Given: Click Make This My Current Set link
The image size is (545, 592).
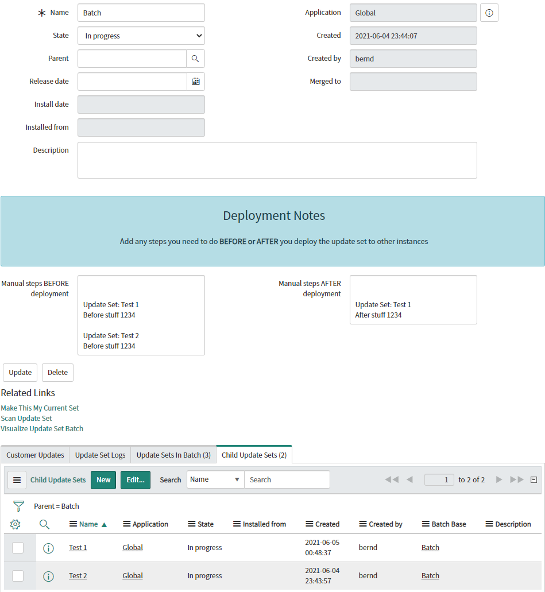Looking at the screenshot, I should (40, 408).
